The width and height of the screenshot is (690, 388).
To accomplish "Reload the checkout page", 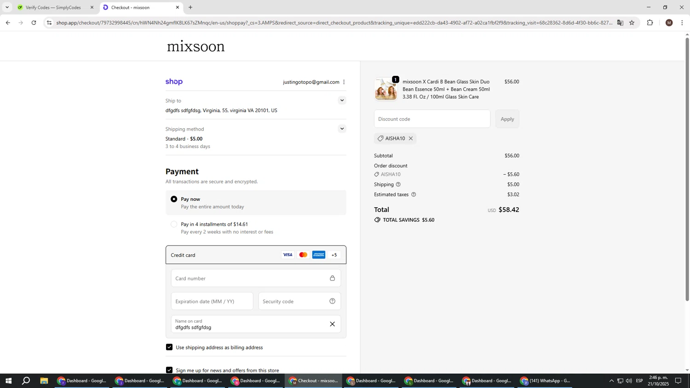I will [x=34, y=23].
